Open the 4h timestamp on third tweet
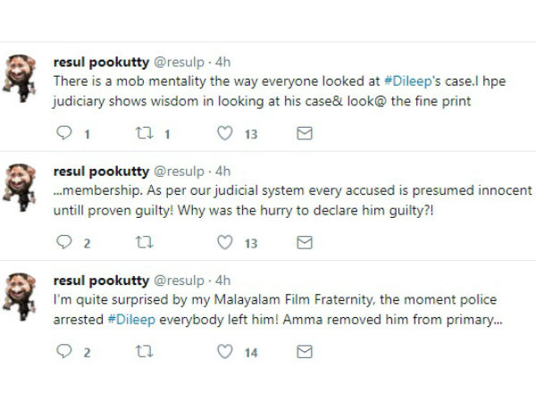This screenshot has width=536, height=402. pos(222,281)
